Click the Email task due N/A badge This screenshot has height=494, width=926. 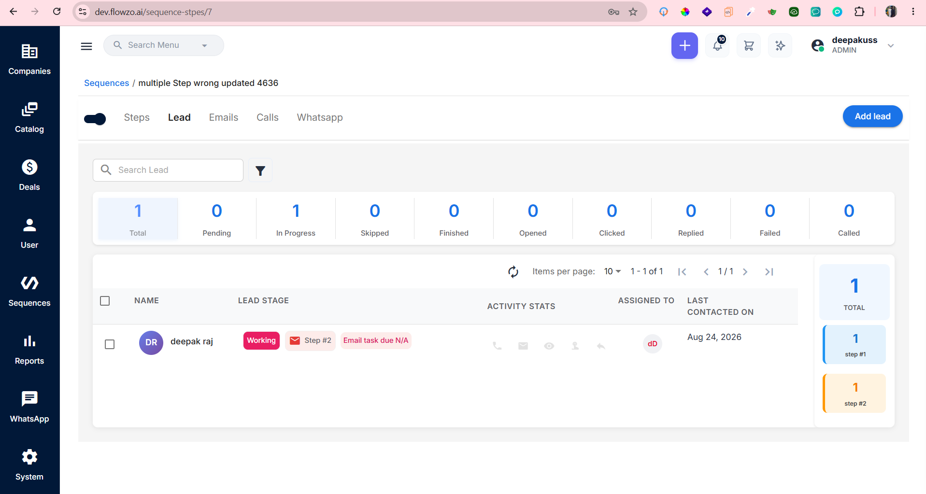376,340
